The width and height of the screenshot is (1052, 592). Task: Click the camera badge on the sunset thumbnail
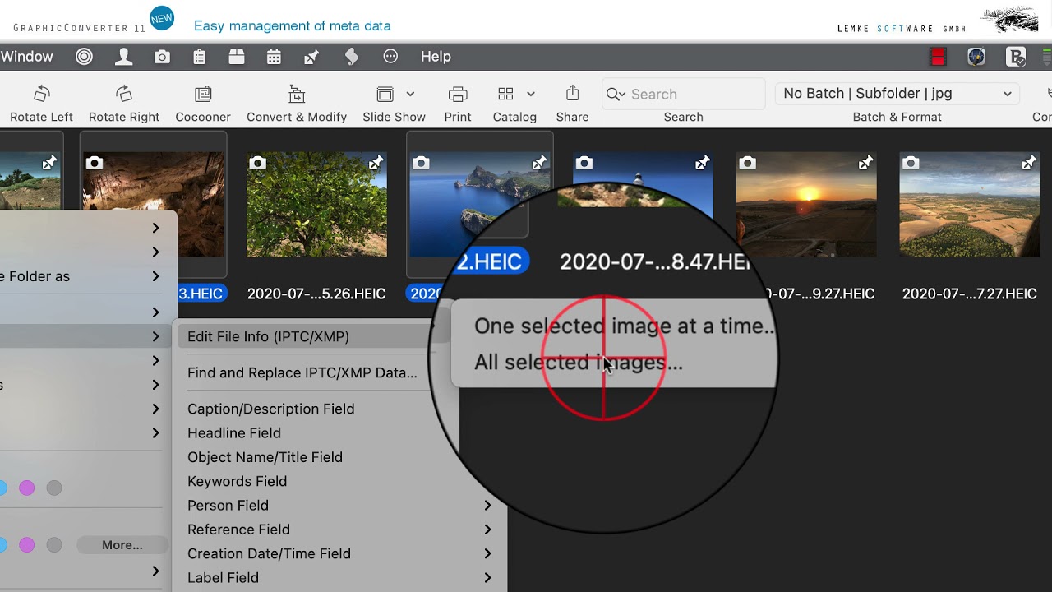pyautogui.click(x=747, y=163)
